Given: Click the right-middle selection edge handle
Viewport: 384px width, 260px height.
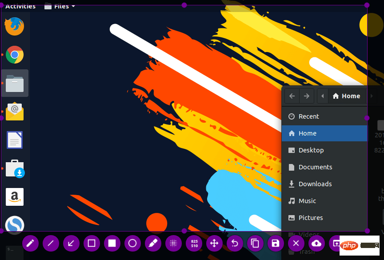Looking at the screenshot, I should point(367,118).
